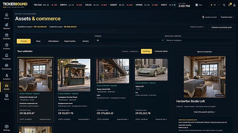Image resolution: width=238 pixels, height=133 pixels.
Task: Click the 5 assets owned counter
Action: 209,17
